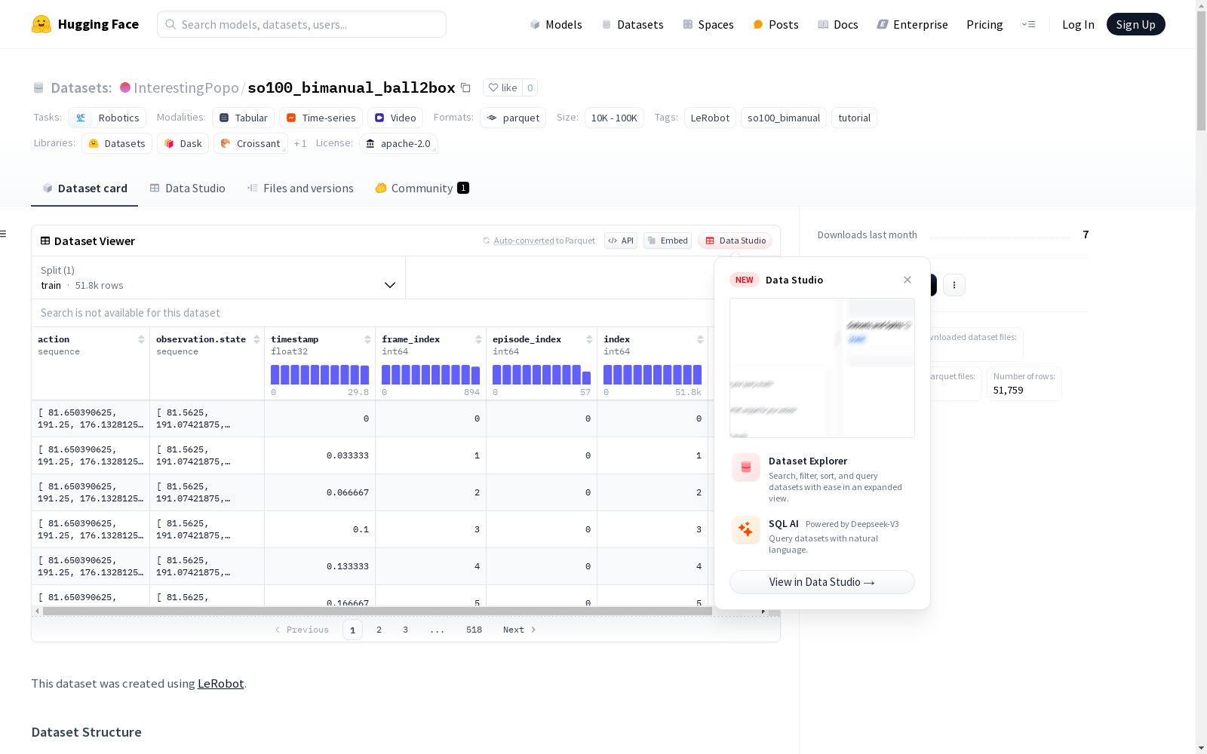Select the apache-2.0 license tag
This screenshot has width=1207, height=754.
[x=398, y=143]
